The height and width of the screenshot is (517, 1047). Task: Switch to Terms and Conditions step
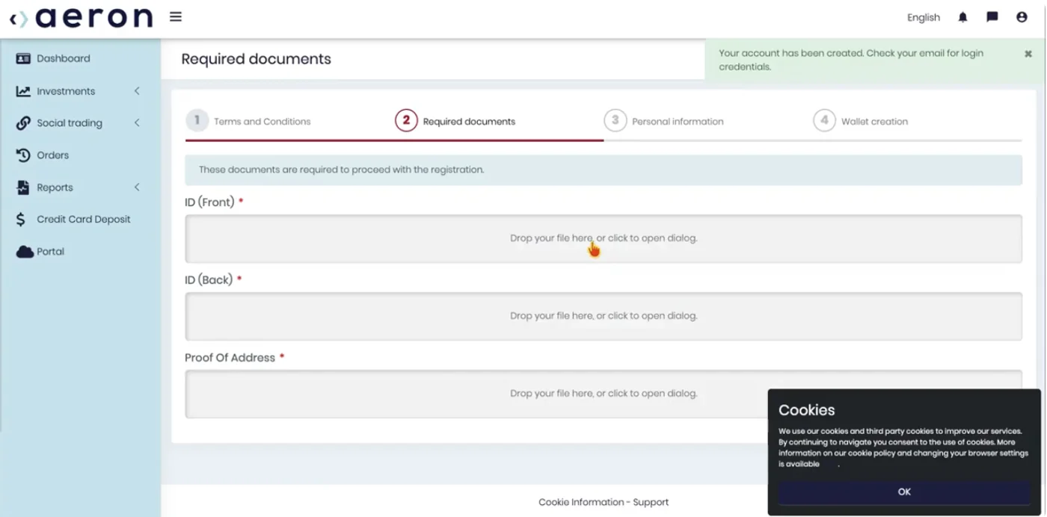click(x=262, y=122)
